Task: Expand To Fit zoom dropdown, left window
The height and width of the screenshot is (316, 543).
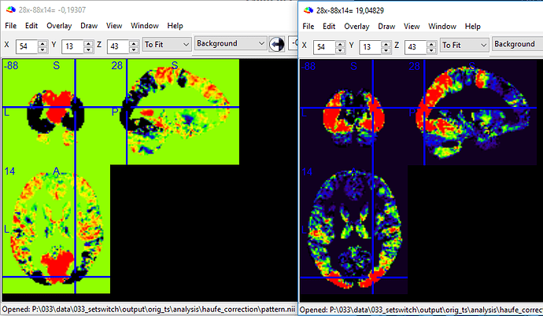Action: [167, 45]
